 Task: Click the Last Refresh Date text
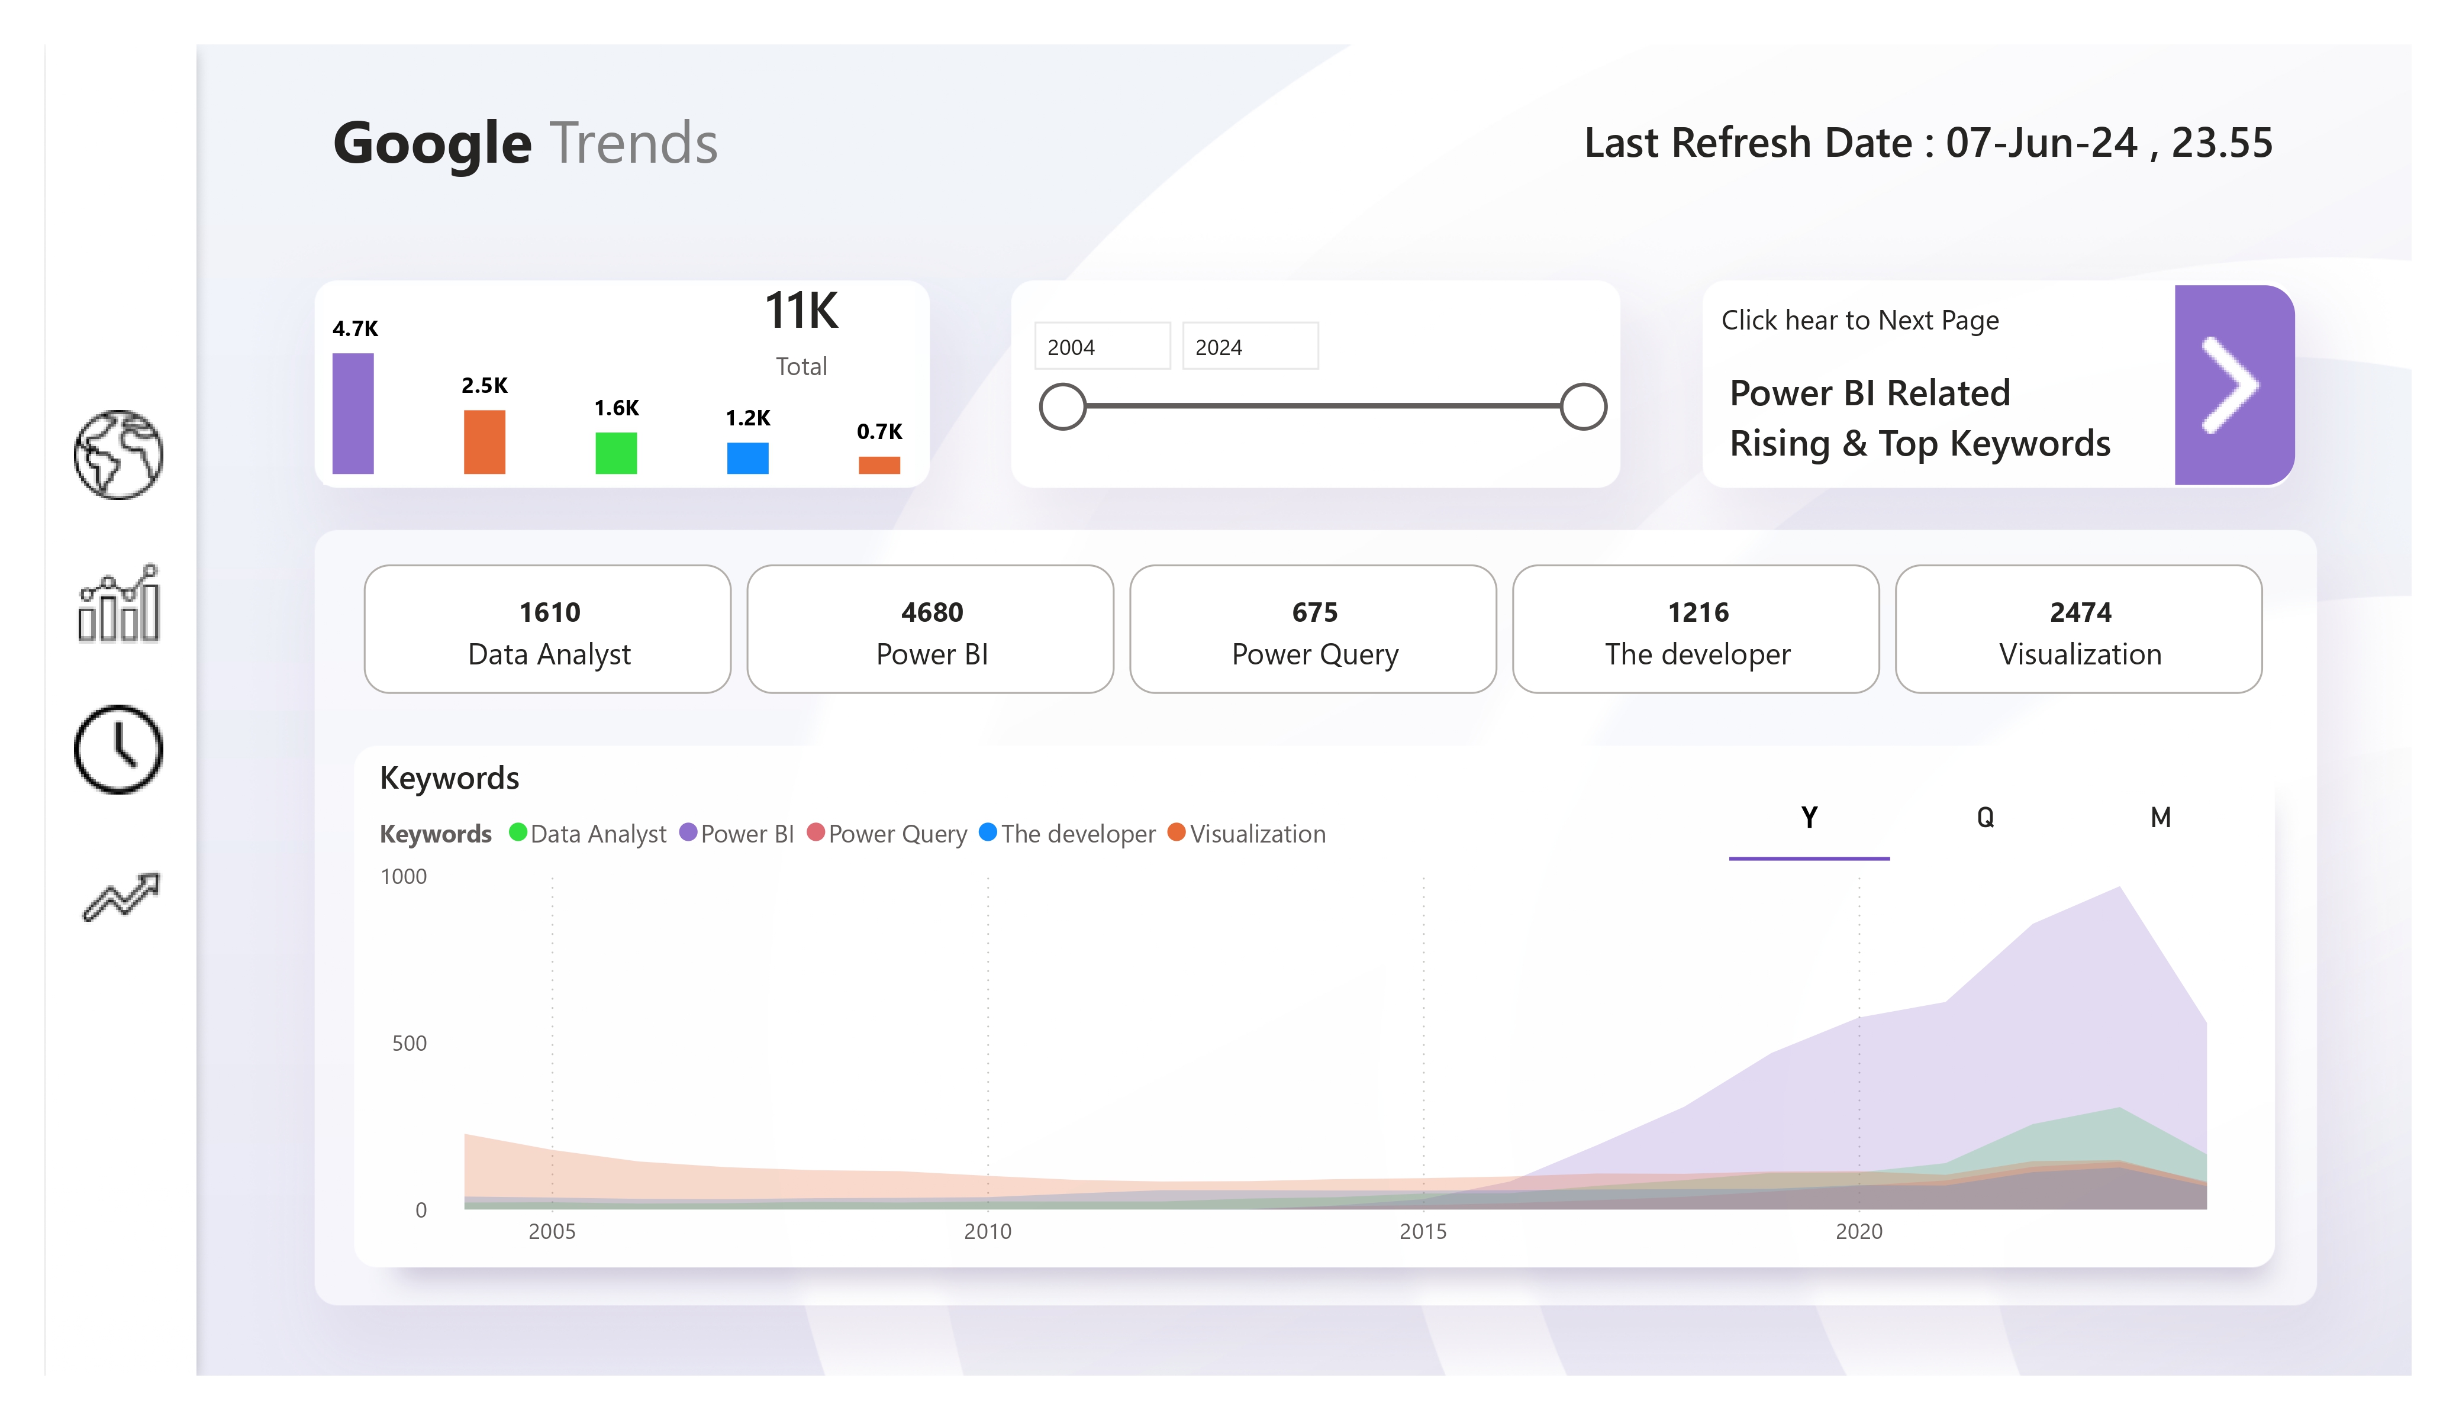click(1929, 143)
